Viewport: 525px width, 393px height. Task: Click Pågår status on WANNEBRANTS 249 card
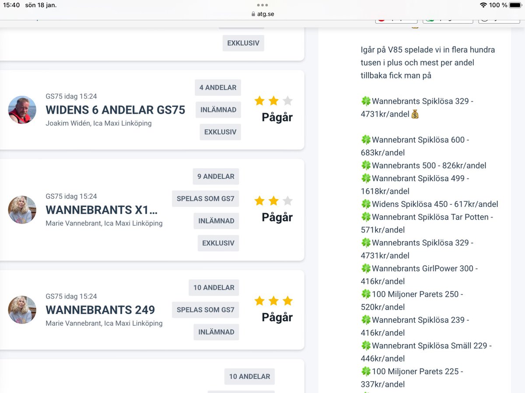277,317
